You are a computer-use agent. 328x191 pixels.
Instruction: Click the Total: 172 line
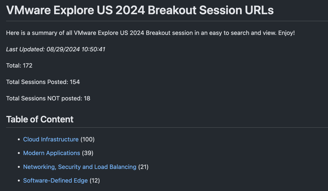tap(19, 66)
